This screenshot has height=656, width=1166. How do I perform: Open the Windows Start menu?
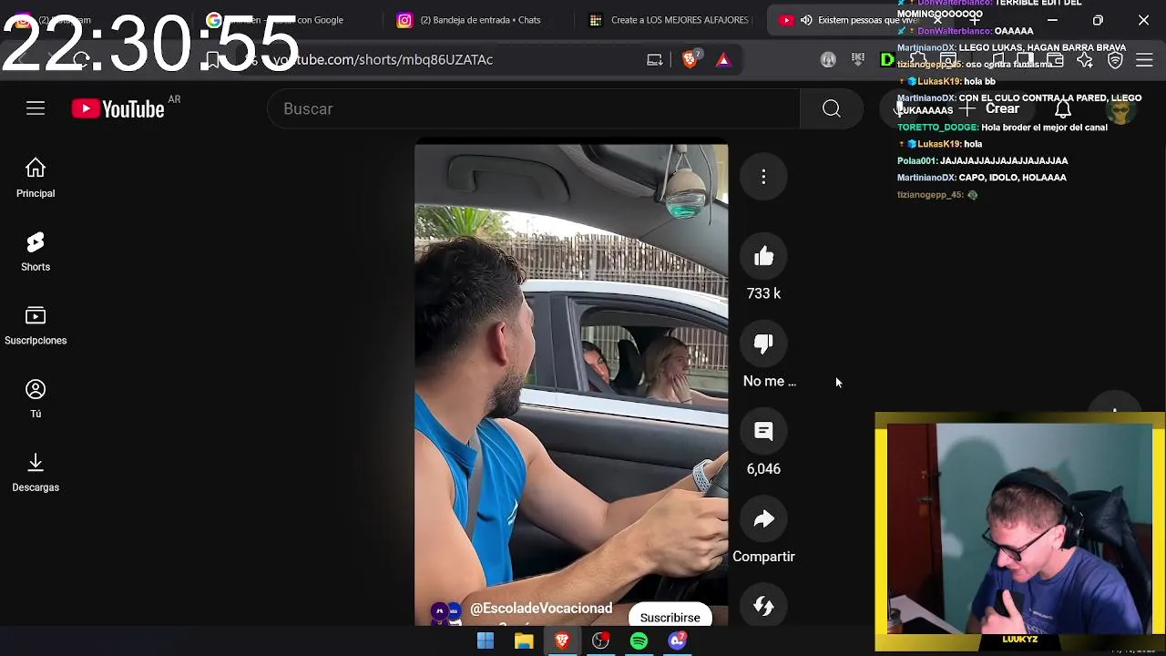(x=486, y=641)
